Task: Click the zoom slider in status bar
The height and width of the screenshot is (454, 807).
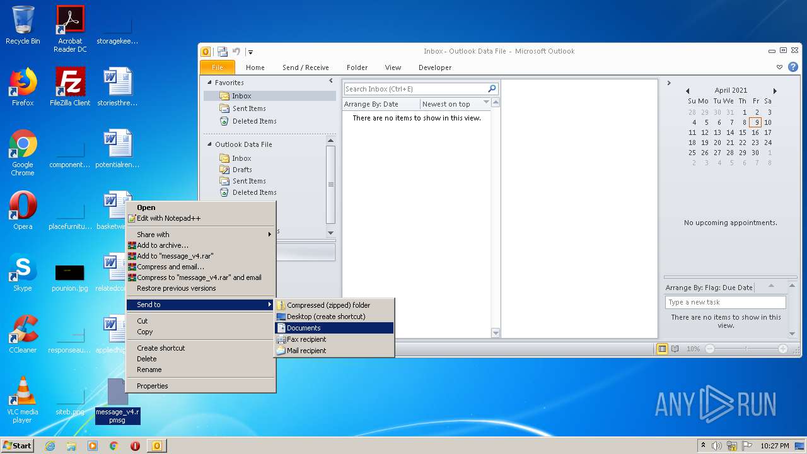Action: click(746, 349)
